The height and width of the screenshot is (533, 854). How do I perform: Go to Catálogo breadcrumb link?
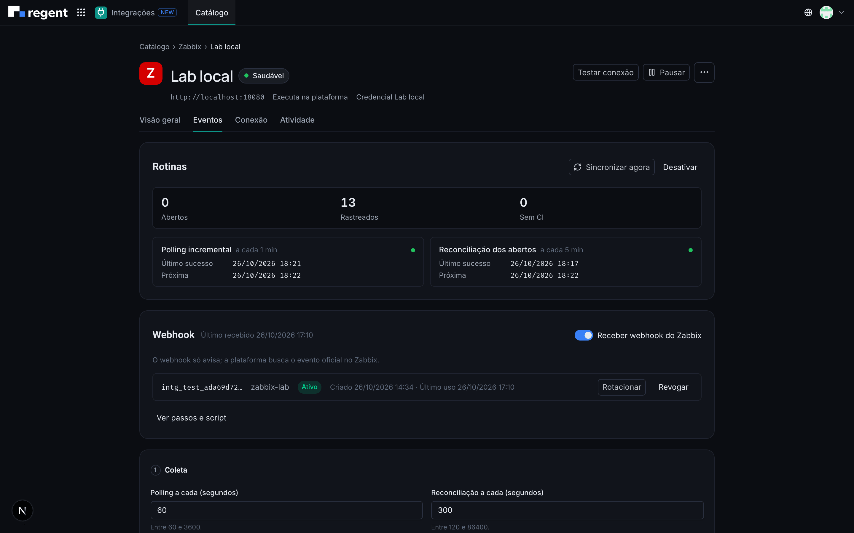(x=154, y=46)
